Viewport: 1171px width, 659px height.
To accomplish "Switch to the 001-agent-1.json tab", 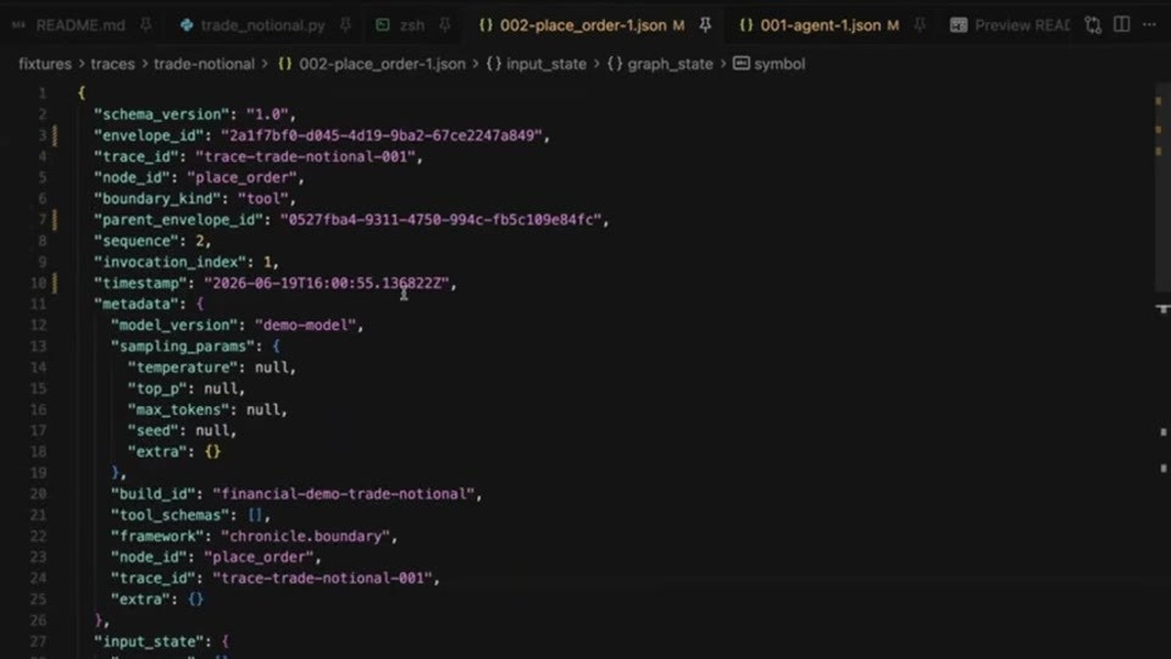I will [x=819, y=25].
